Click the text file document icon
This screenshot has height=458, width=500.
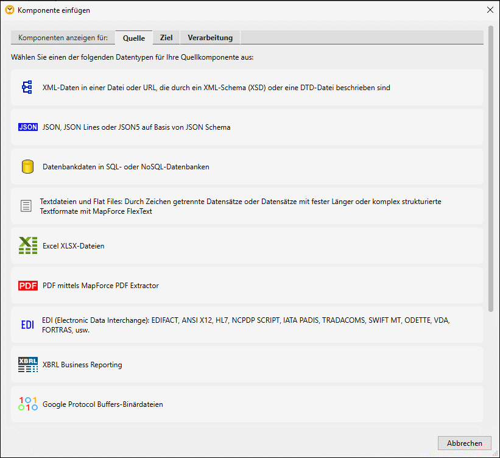(x=26, y=206)
